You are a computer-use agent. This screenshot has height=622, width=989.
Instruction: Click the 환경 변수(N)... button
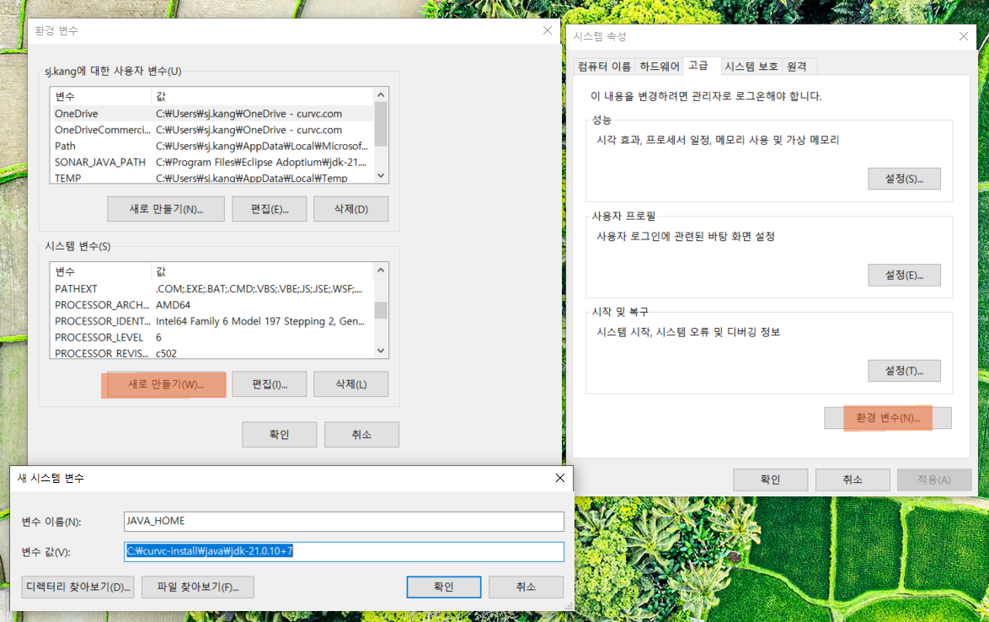pyautogui.click(x=888, y=418)
